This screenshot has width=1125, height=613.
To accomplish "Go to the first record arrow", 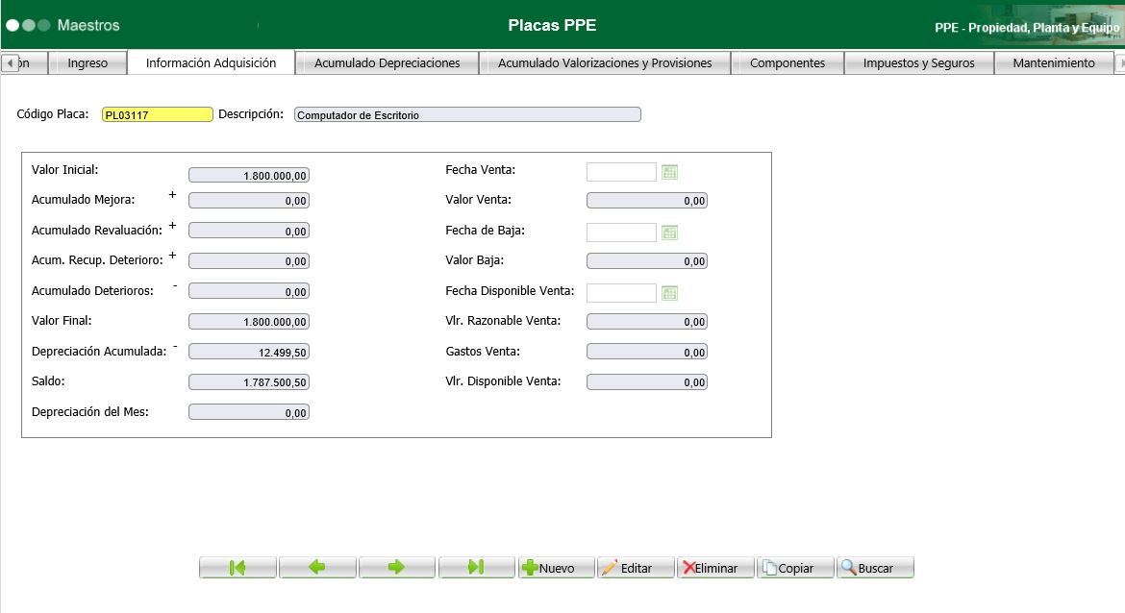I will point(237,568).
